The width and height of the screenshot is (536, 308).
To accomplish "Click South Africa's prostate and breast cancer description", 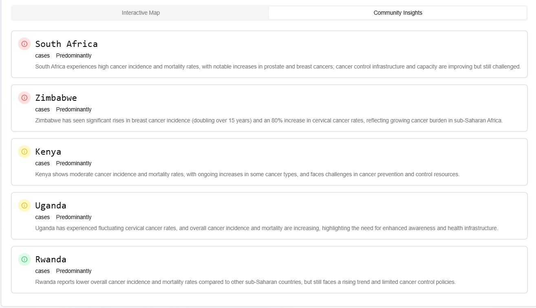I will pos(278,66).
